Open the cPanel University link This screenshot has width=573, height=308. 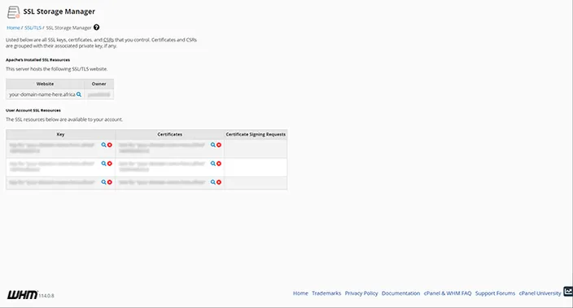(x=540, y=293)
